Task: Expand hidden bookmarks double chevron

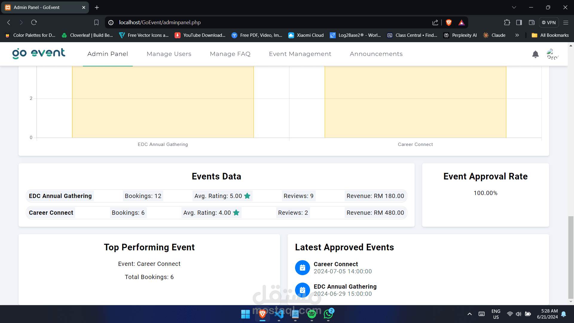Action: pyautogui.click(x=517, y=35)
